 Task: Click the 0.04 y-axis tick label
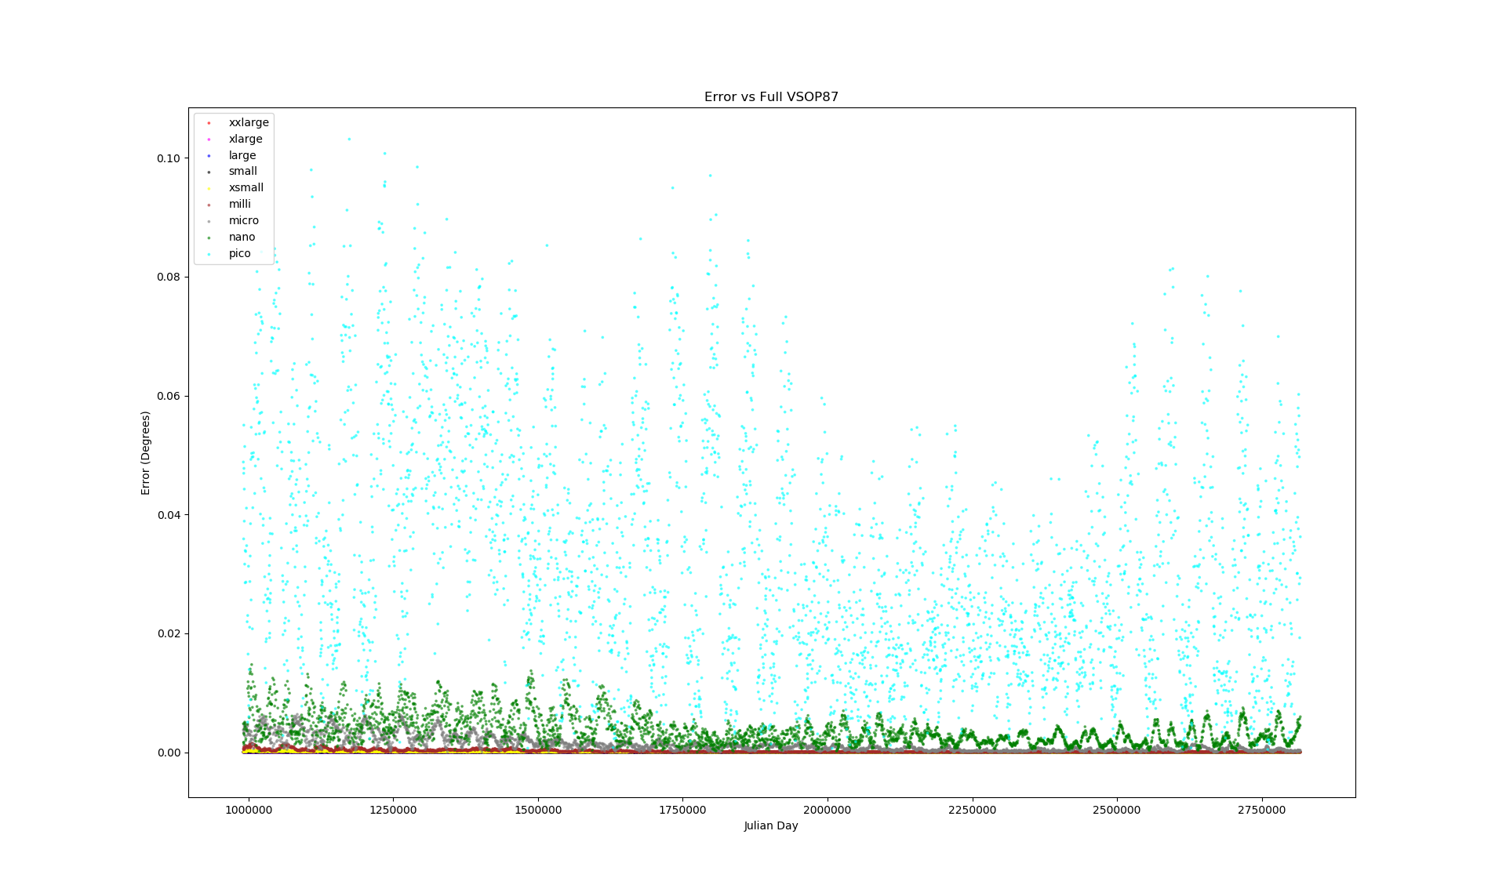[x=168, y=515]
